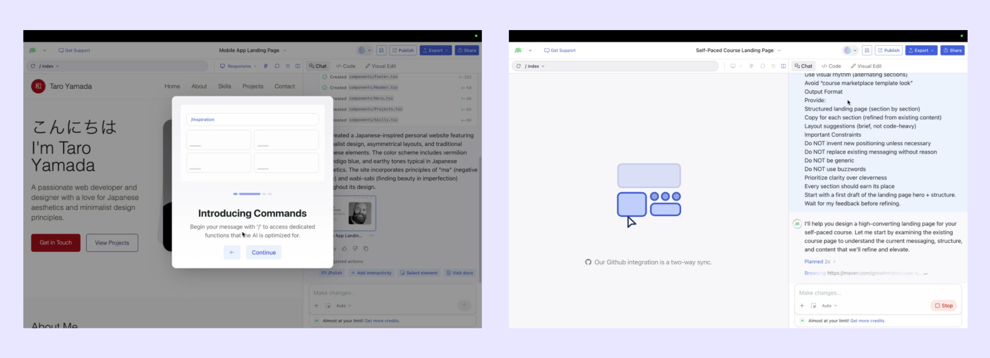The width and height of the screenshot is (990, 358).
Task: Open user avatar menu in left window
Action: (x=364, y=50)
